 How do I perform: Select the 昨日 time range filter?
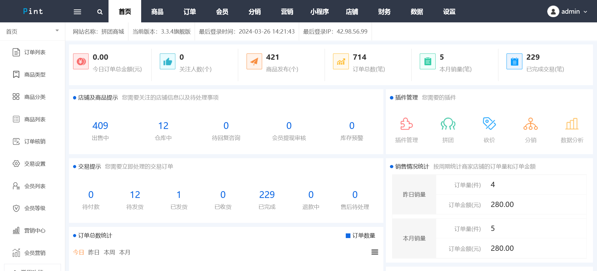click(94, 252)
